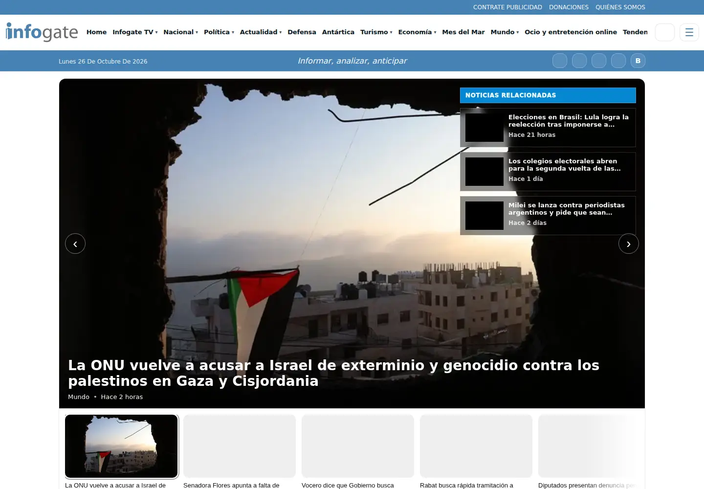Screen dimensions: 704x489
Task: Select the Diputados presentan denuncia card
Action: (591, 452)
